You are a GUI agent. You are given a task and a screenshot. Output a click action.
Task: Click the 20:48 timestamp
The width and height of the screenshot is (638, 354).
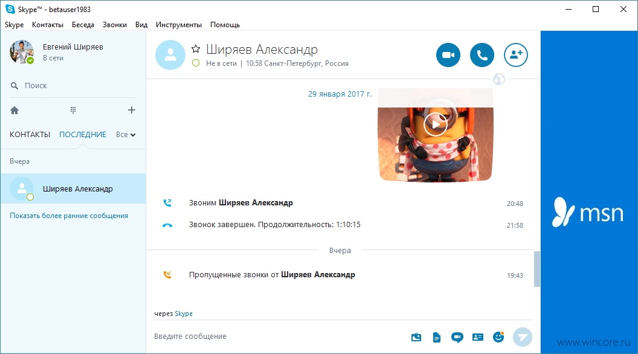(515, 204)
